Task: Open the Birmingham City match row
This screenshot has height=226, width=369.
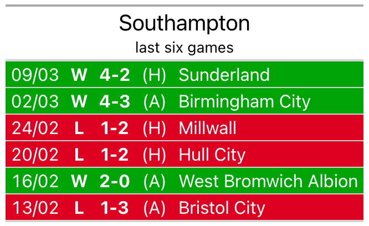Action: tap(184, 101)
